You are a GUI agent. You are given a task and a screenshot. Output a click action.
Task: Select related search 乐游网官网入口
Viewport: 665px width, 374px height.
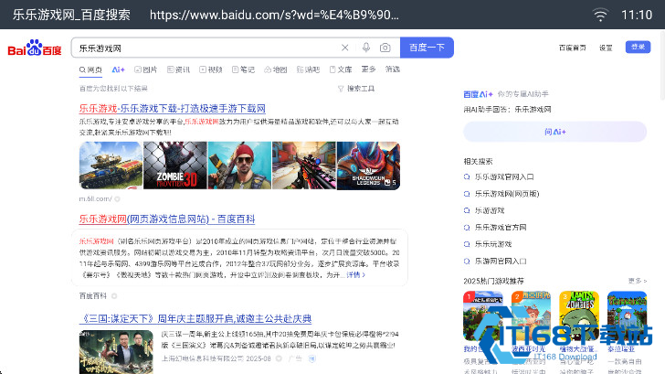tap(501, 262)
